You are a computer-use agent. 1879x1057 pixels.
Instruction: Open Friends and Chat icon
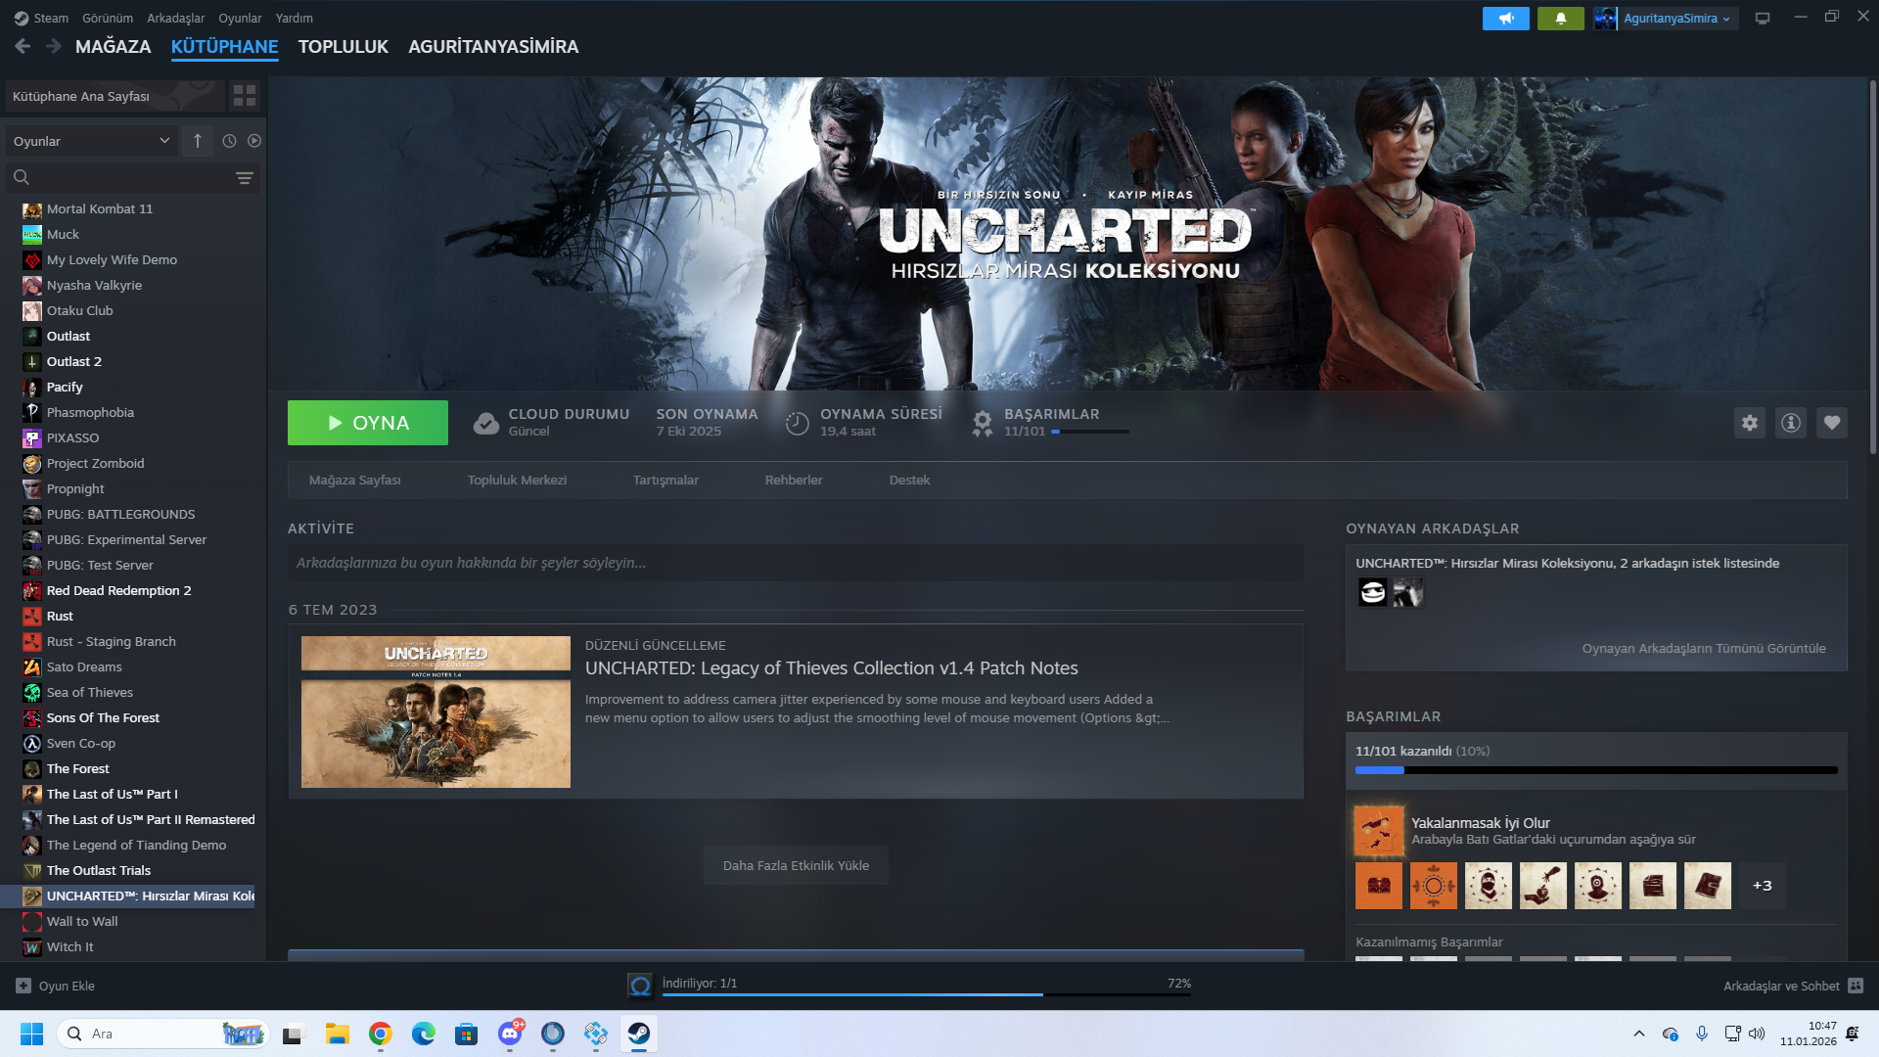pos(1856,986)
